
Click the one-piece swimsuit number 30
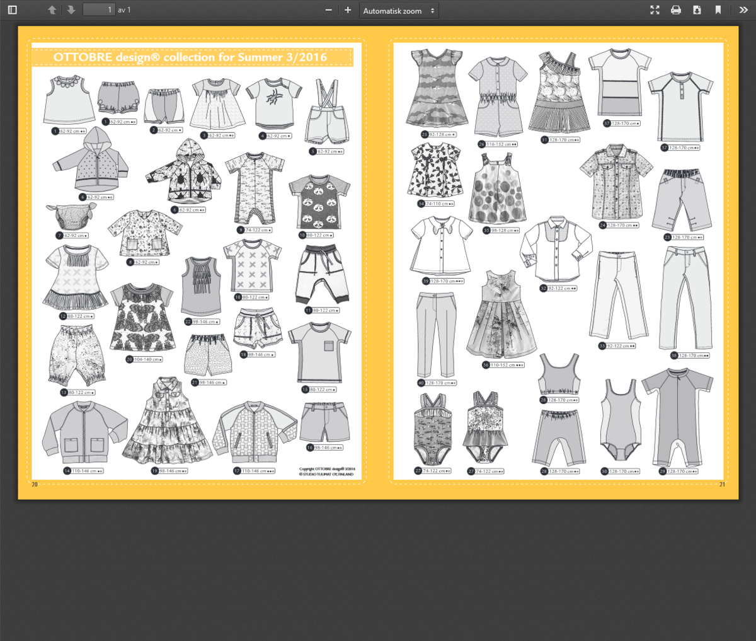coord(621,419)
